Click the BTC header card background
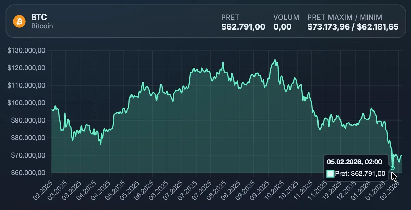 [x=137, y=21]
